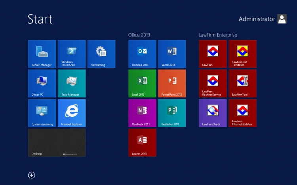Viewport: 297px width, 185px height.
Task: Click the Administrator user picture
Action: 282,19
